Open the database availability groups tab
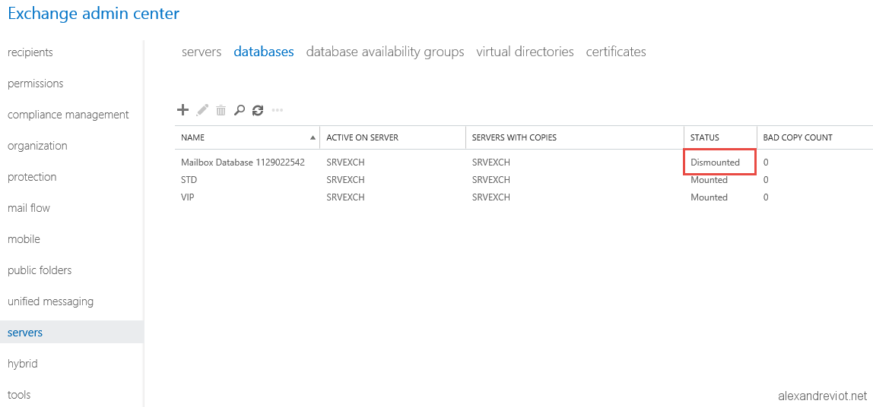Screen dimensions: 873x407 tap(386, 52)
